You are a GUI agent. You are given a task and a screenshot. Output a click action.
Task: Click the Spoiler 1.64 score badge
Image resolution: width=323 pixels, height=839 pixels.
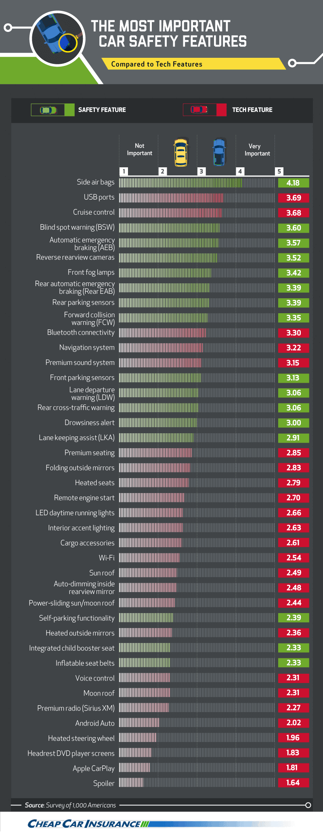pyautogui.click(x=294, y=782)
